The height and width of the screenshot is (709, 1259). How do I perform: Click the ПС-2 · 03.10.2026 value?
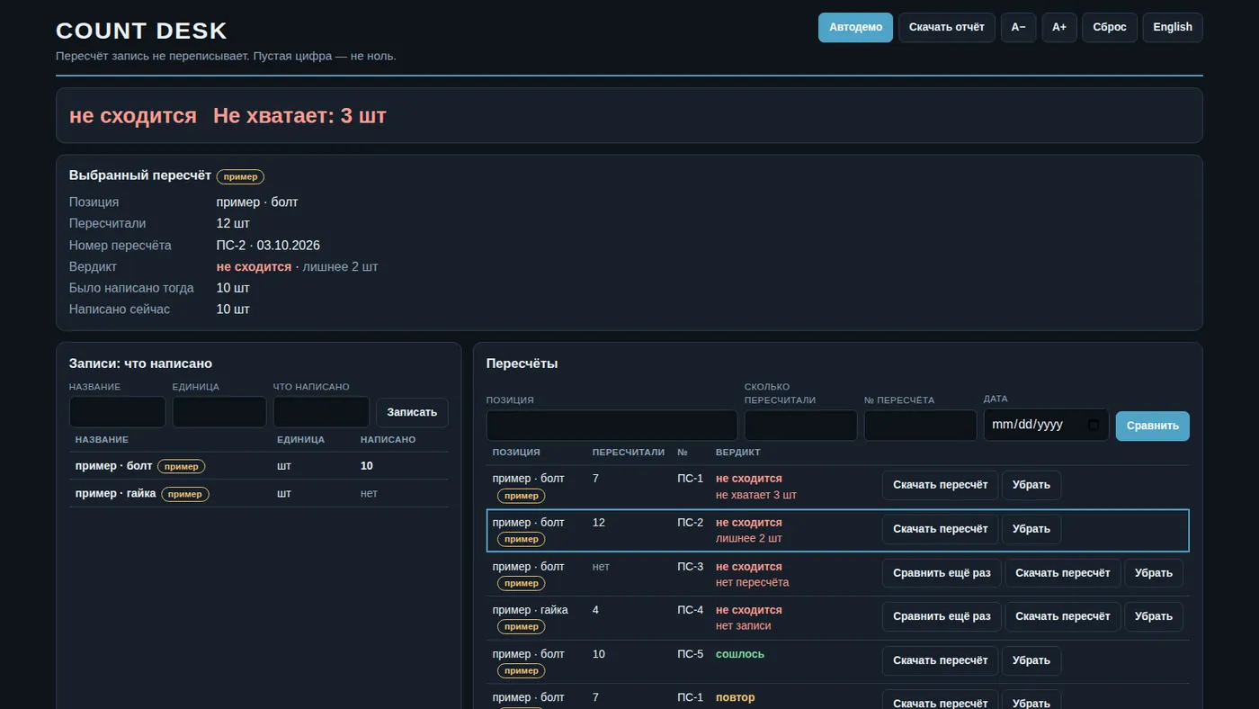pyautogui.click(x=268, y=246)
